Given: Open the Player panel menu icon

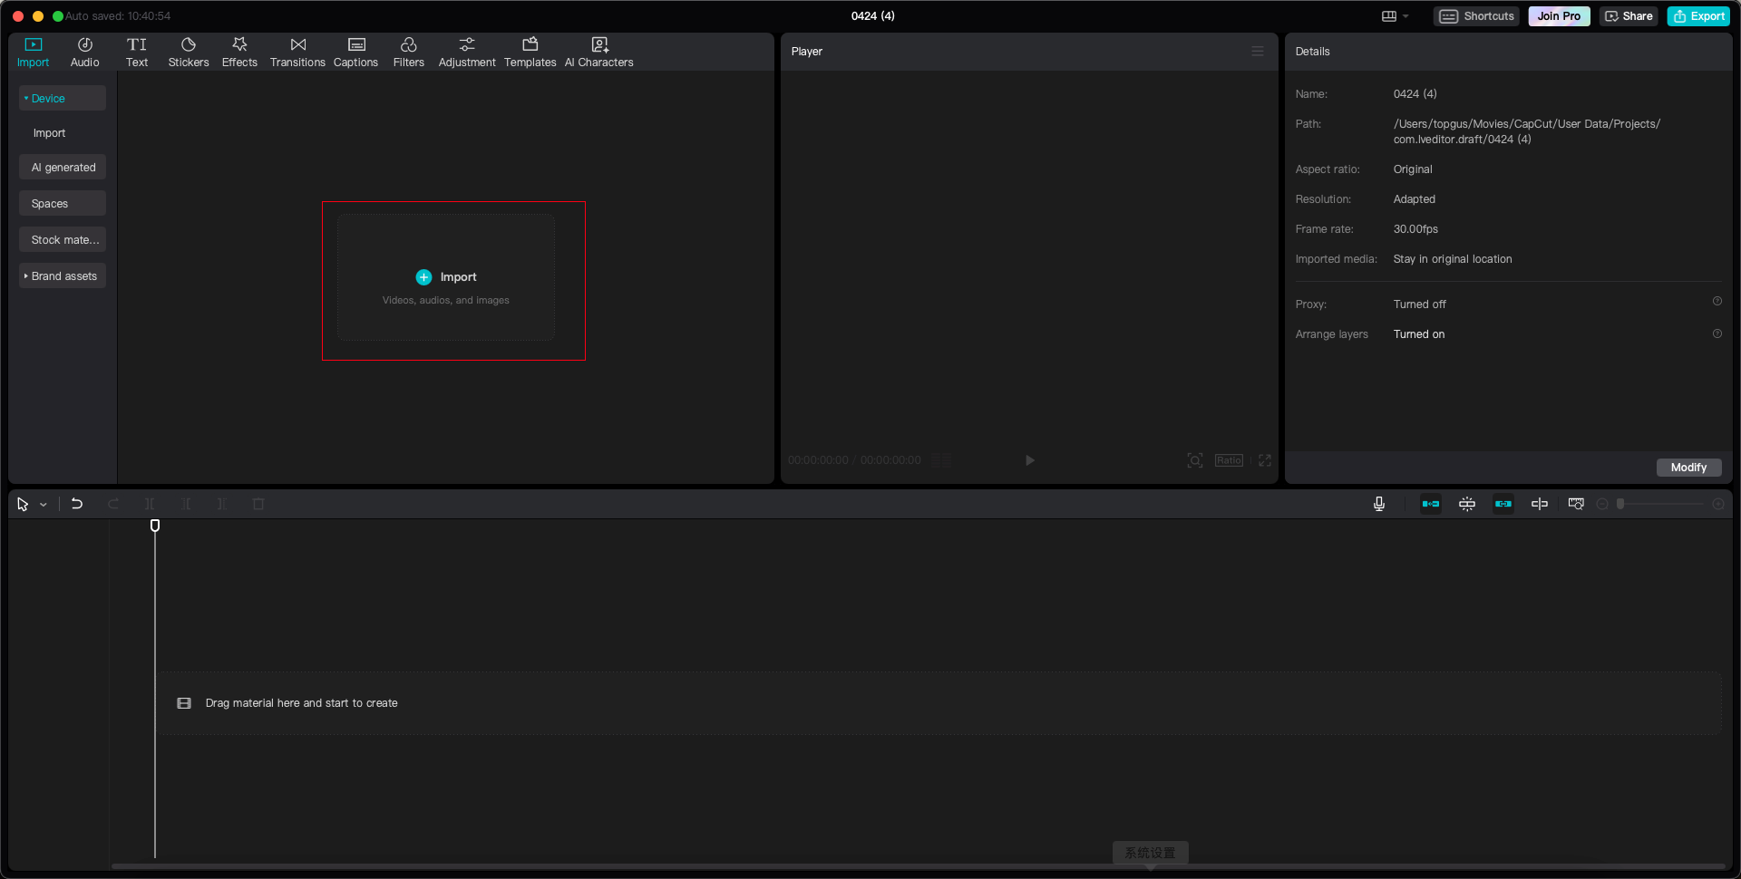Looking at the screenshot, I should 1258,52.
